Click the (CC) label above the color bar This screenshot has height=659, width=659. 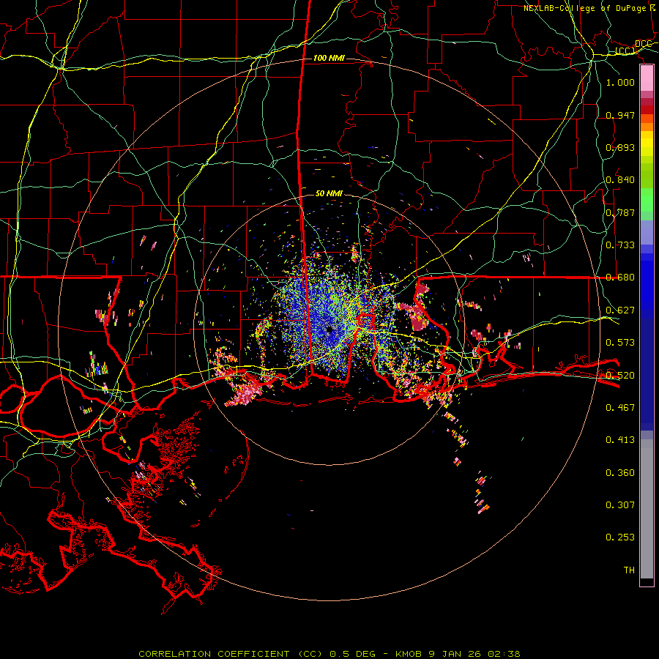625,51
